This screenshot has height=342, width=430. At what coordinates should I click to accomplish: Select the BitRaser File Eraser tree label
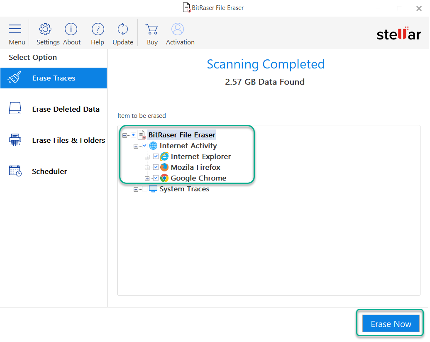click(x=182, y=135)
